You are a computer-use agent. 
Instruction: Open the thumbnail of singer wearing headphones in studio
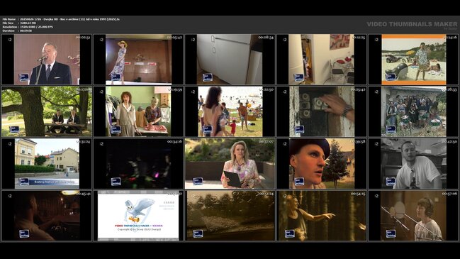413,216
